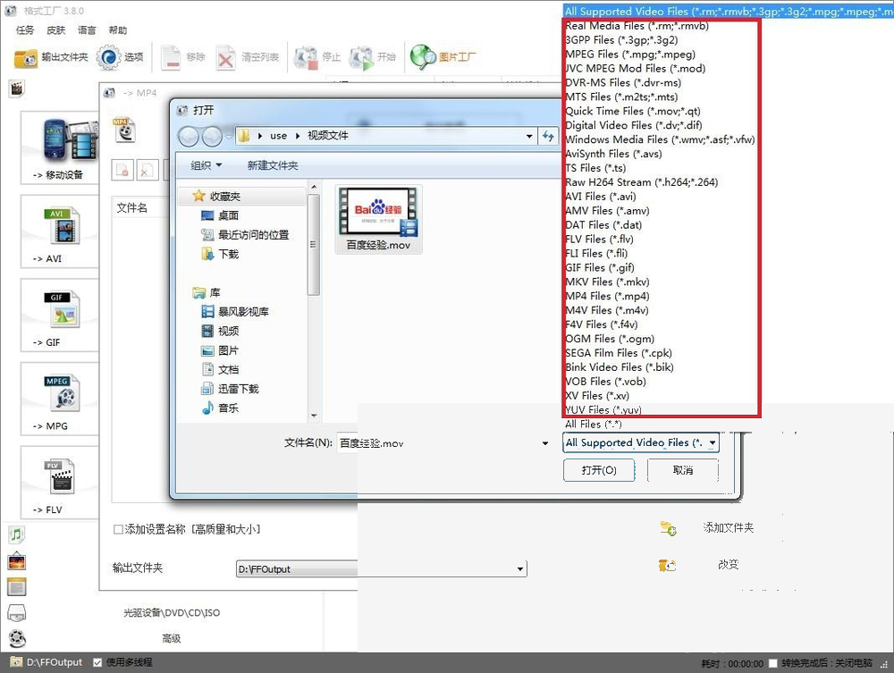Open 选项 settings icon
Image resolution: width=894 pixels, height=673 pixels.
pos(108,57)
